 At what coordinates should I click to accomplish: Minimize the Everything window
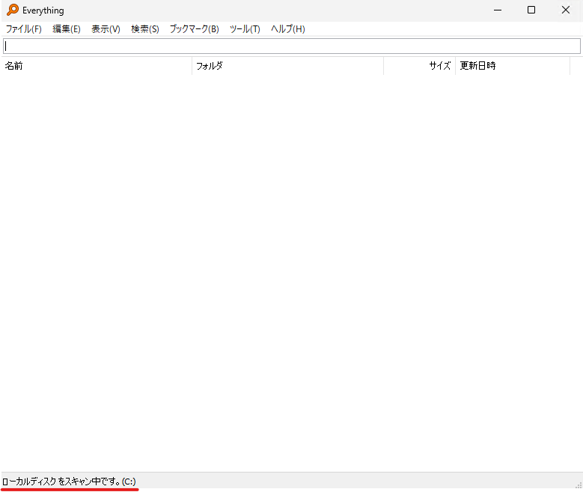pos(498,10)
